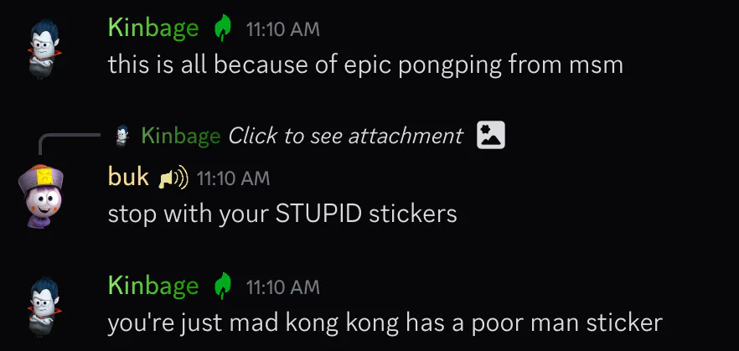Open Kinbage's avatar on the first message
The image size is (739, 351).
44,49
